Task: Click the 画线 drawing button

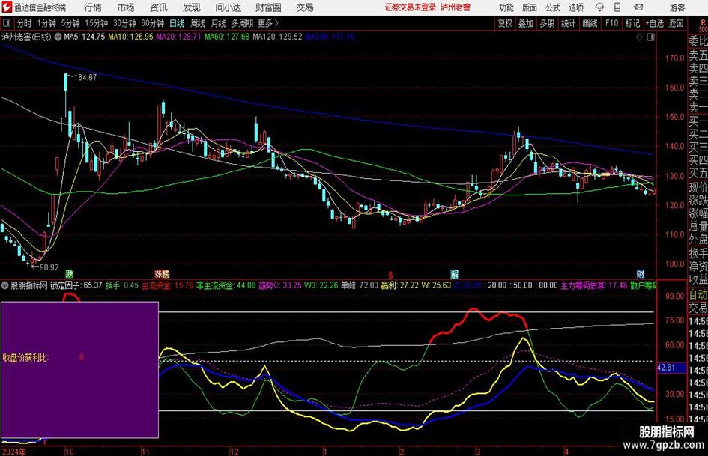Action: click(590, 23)
